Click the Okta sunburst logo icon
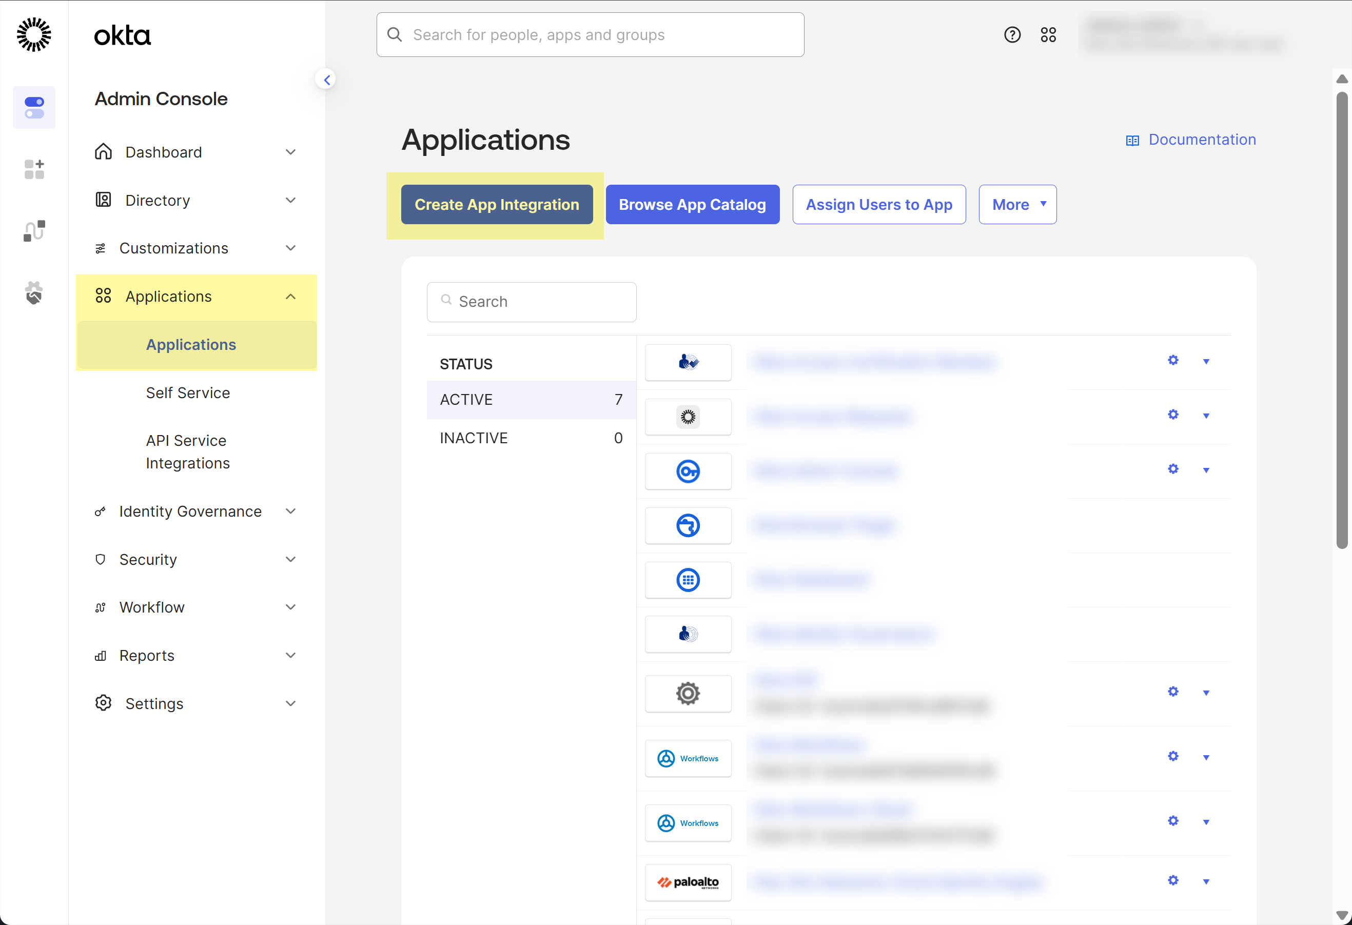The width and height of the screenshot is (1352, 925). (34, 35)
